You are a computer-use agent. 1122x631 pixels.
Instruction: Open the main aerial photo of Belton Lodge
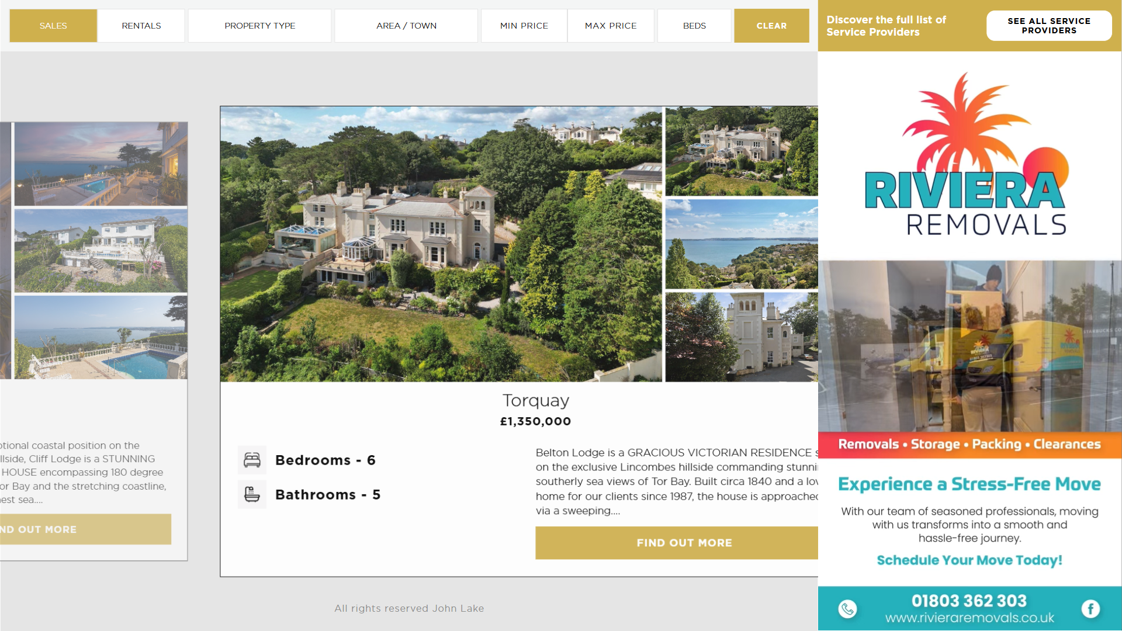point(441,244)
